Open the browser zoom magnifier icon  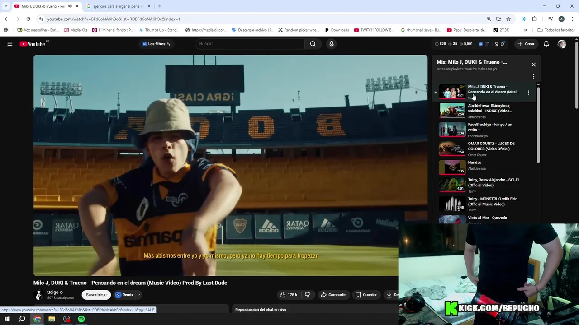[489, 19]
